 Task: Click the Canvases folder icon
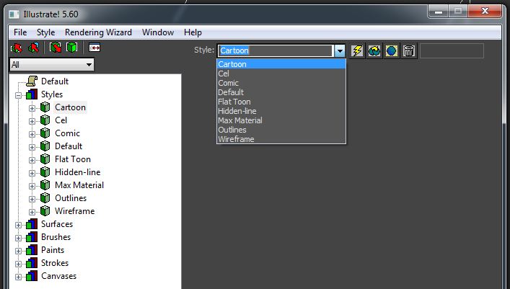pyautogui.click(x=32, y=276)
